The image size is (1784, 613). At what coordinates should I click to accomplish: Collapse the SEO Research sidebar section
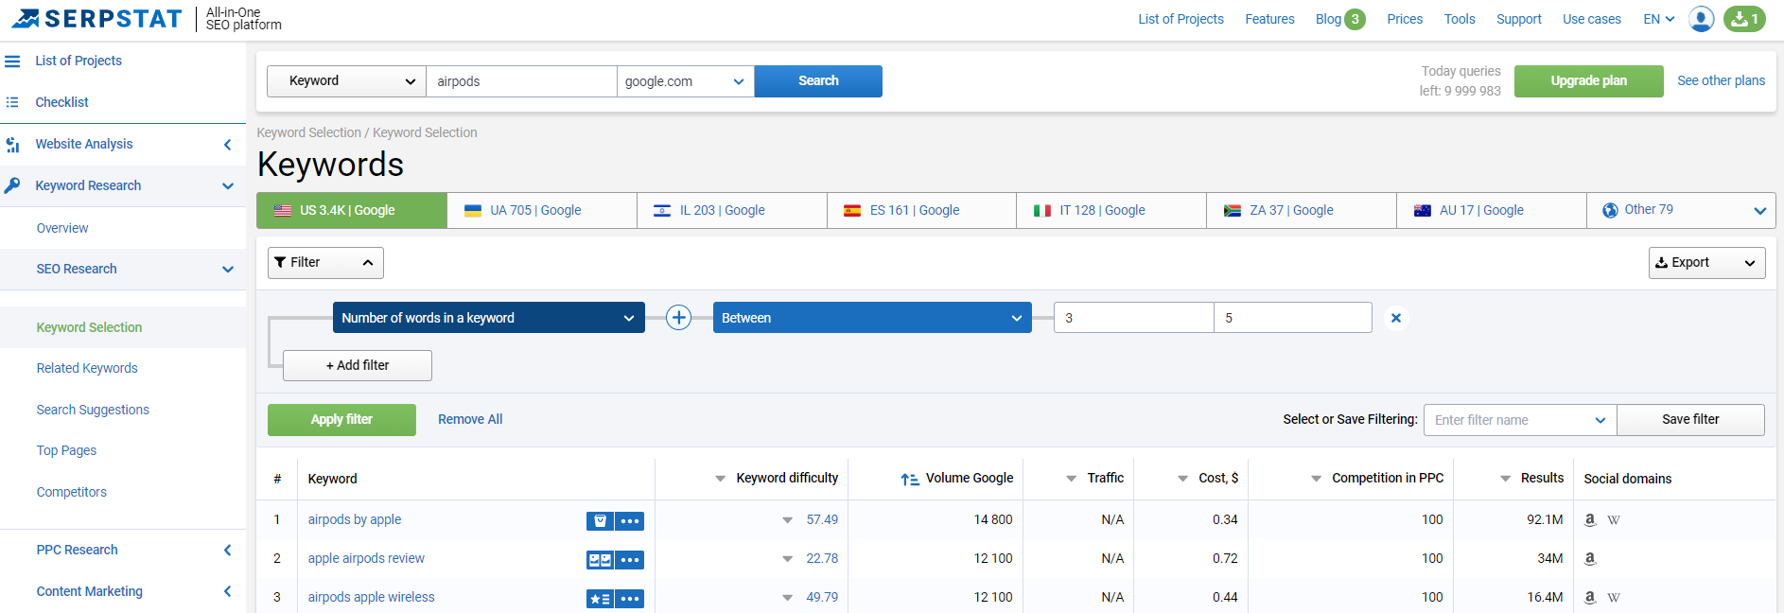[228, 270]
